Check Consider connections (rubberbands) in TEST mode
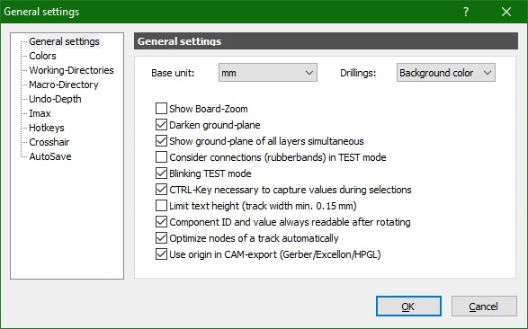This screenshot has width=528, height=329. (x=161, y=157)
